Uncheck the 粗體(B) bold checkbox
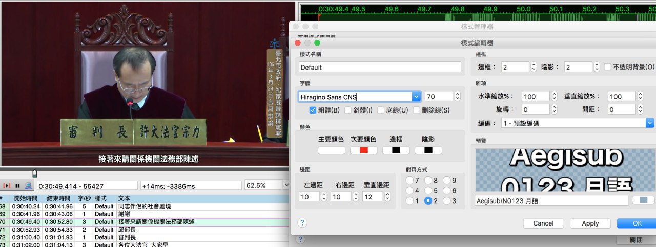Image resolution: width=656 pixels, height=247 pixels. point(313,110)
